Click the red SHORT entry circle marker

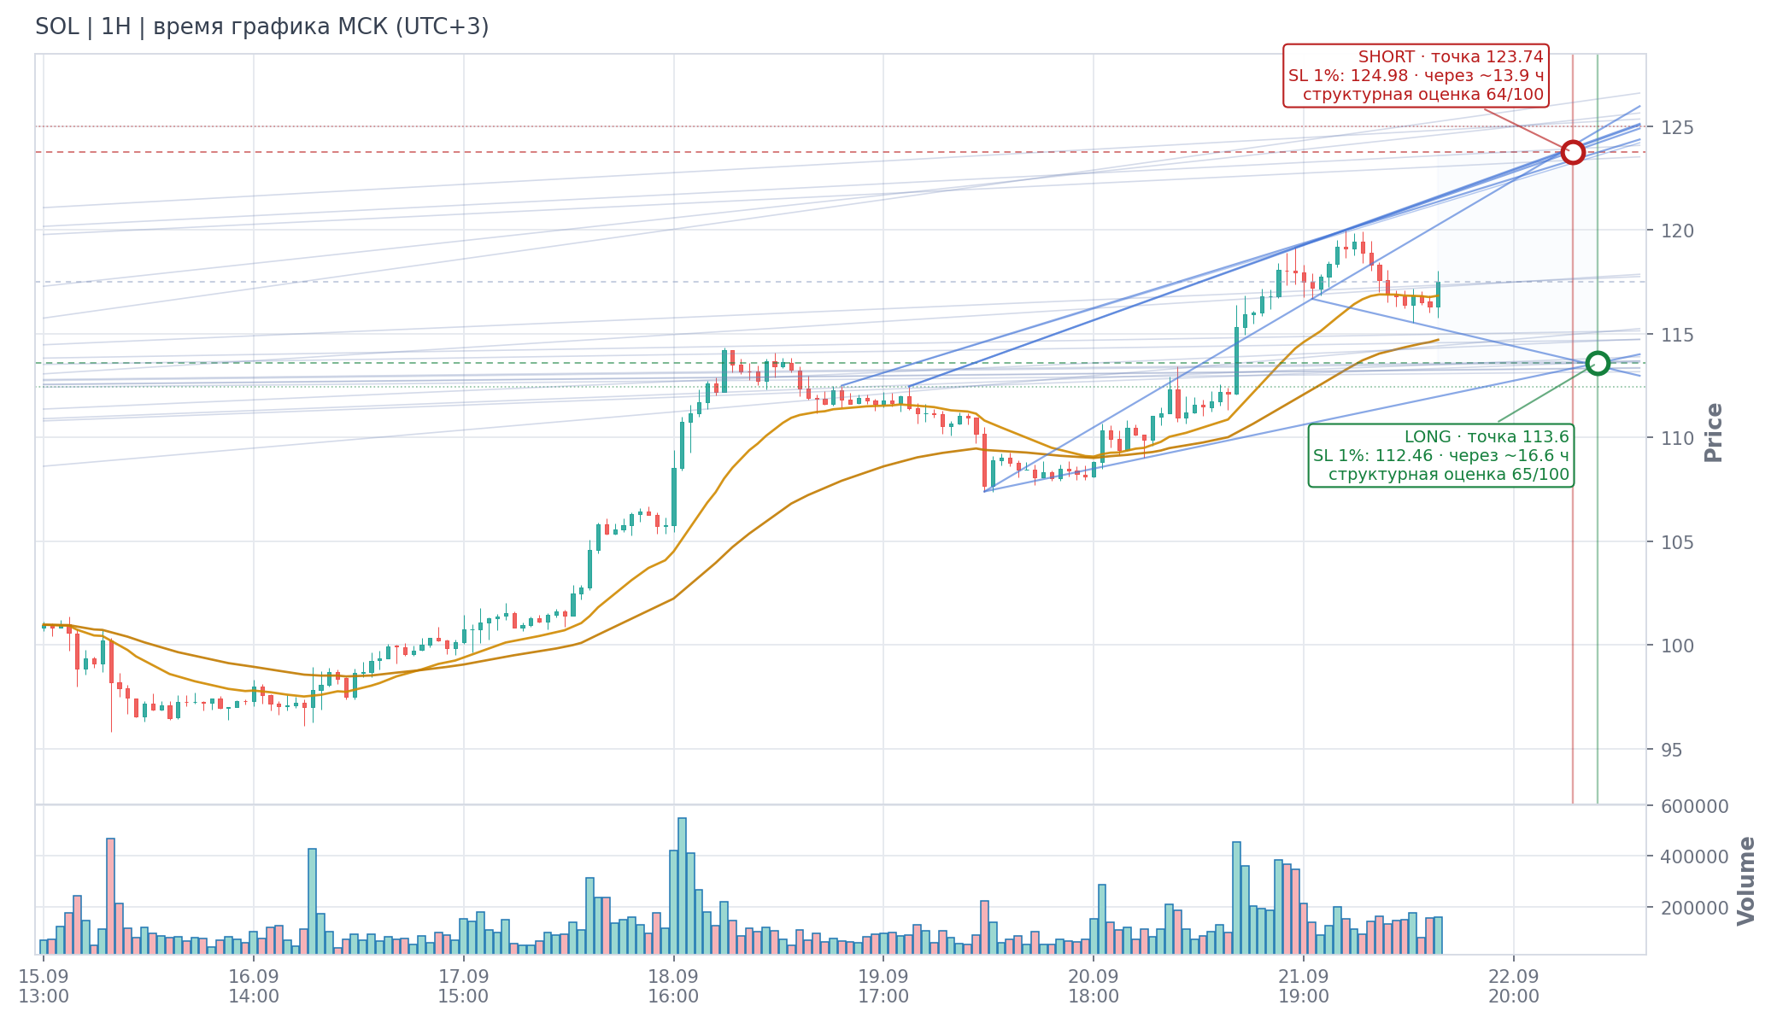pos(1573,153)
